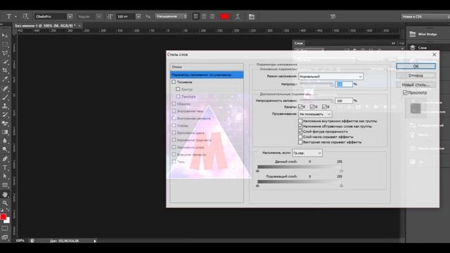Viewport: 450px width, 253px height.
Task: Align text left in options bar
Action: pyautogui.click(x=195, y=16)
